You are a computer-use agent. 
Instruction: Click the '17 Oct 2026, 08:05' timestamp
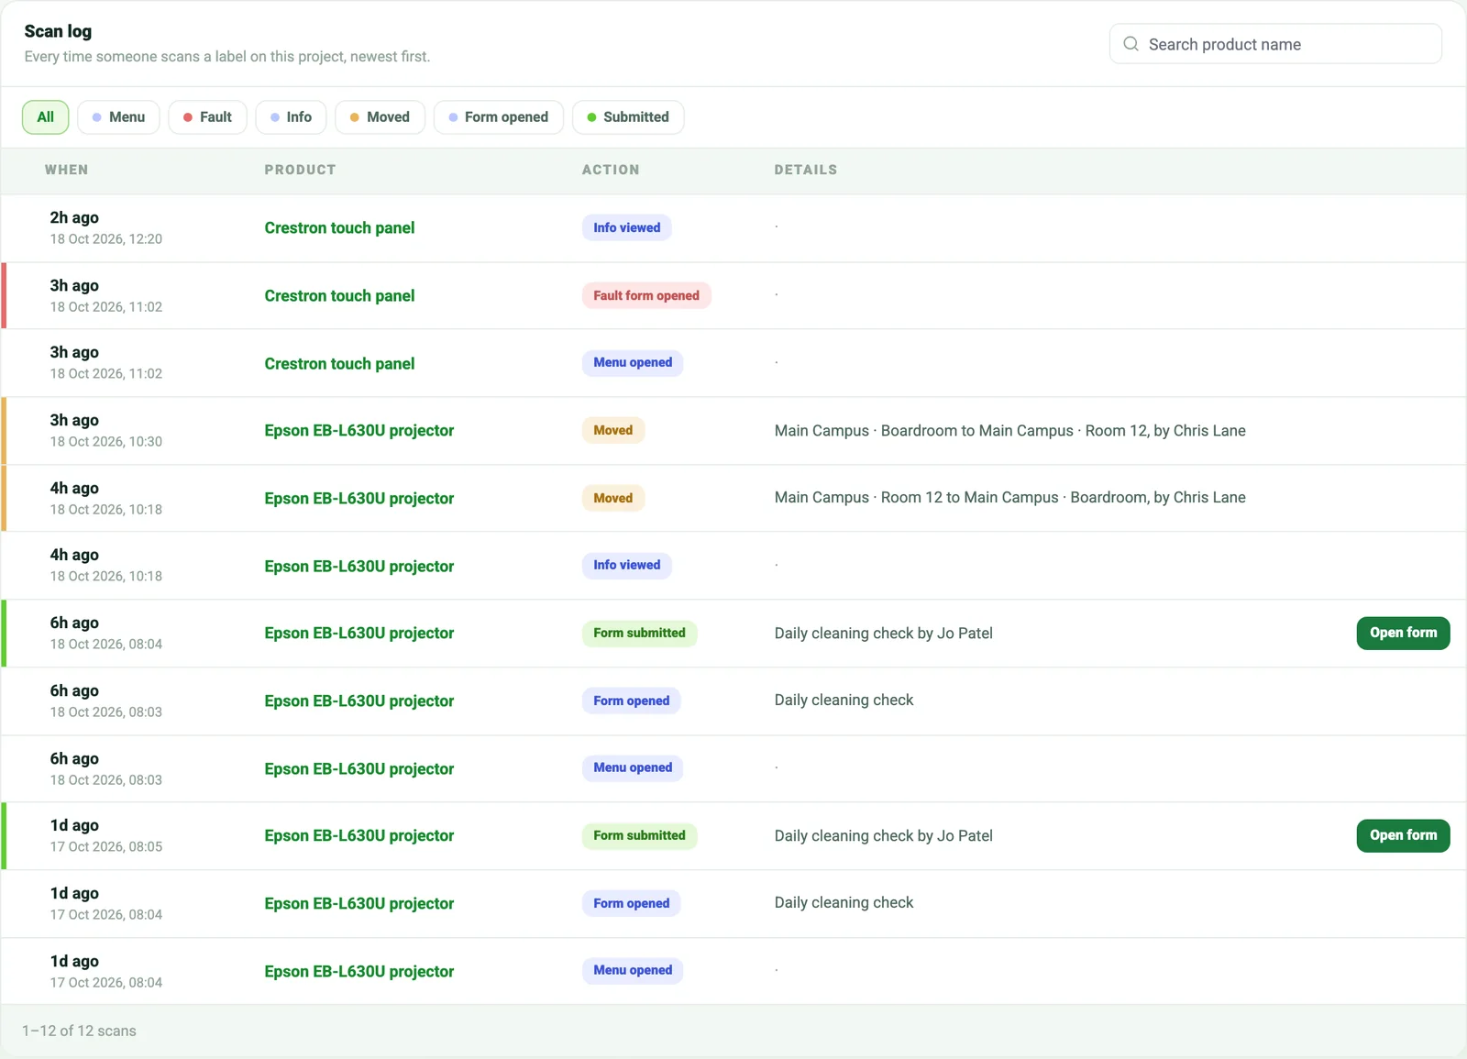pyautogui.click(x=106, y=847)
